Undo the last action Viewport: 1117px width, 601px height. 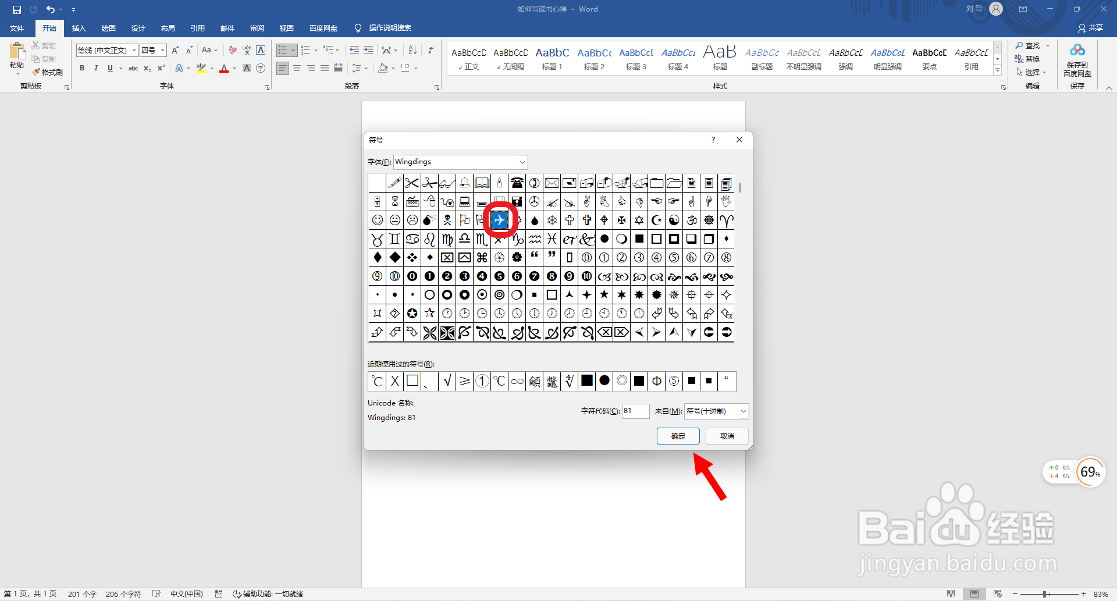pos(51,9)
